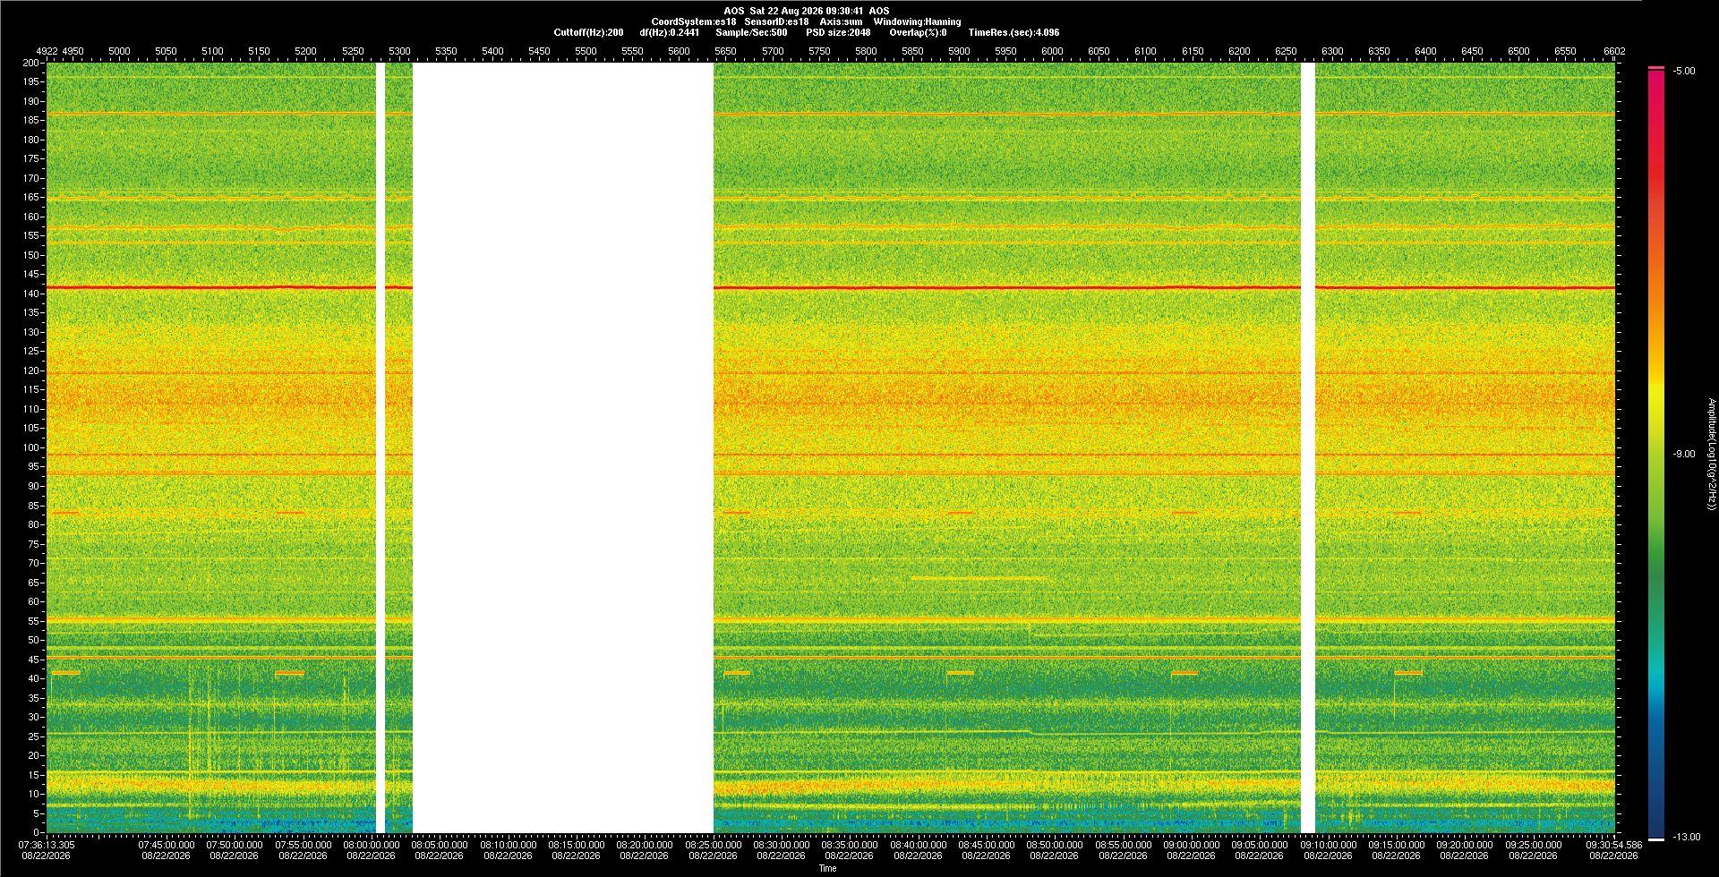Click the short 66 Hz line segment near 08:45

tap(978, 578)
